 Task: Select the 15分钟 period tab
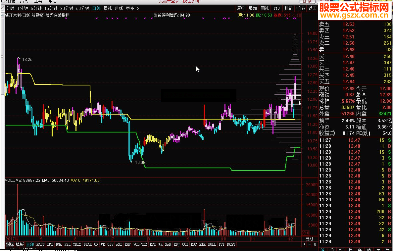coord(51,8)
